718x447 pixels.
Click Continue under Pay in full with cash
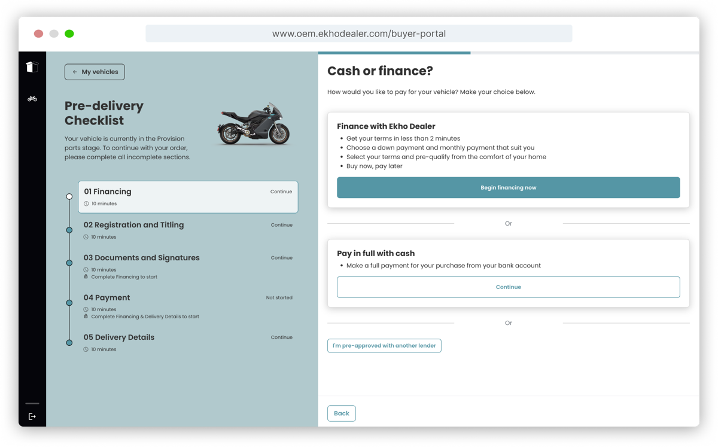click(509, 287)
